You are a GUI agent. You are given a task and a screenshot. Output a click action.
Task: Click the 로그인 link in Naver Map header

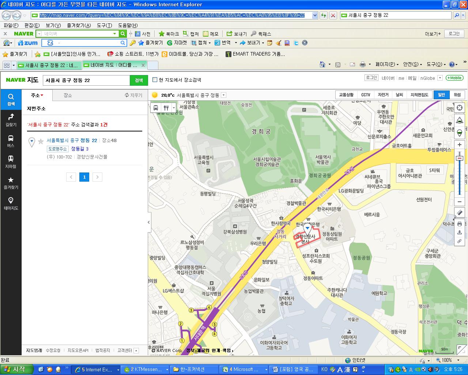tap(371, 78)
